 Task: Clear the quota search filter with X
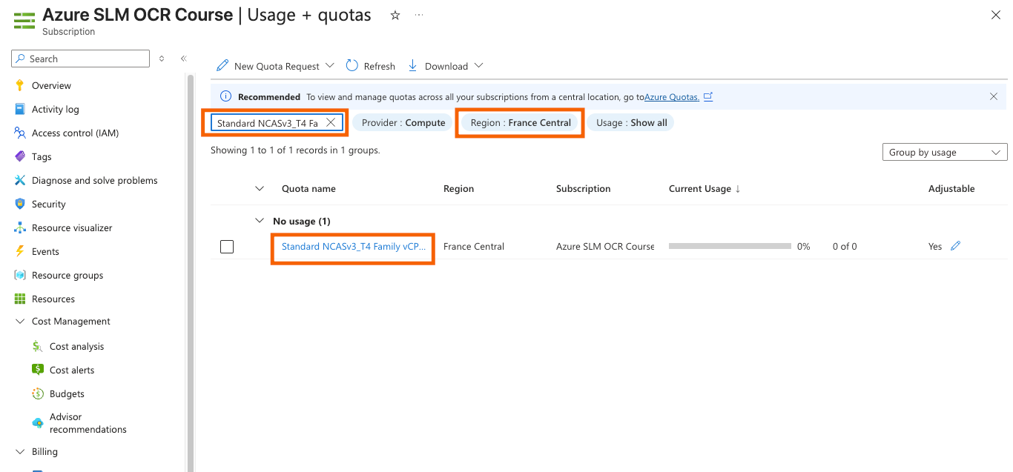[331, 123]
